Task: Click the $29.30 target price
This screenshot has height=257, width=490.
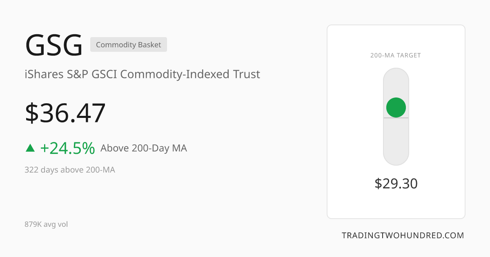Action: point(396,184)
